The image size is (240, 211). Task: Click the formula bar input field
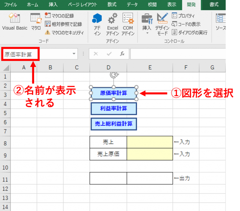[177, 54]
